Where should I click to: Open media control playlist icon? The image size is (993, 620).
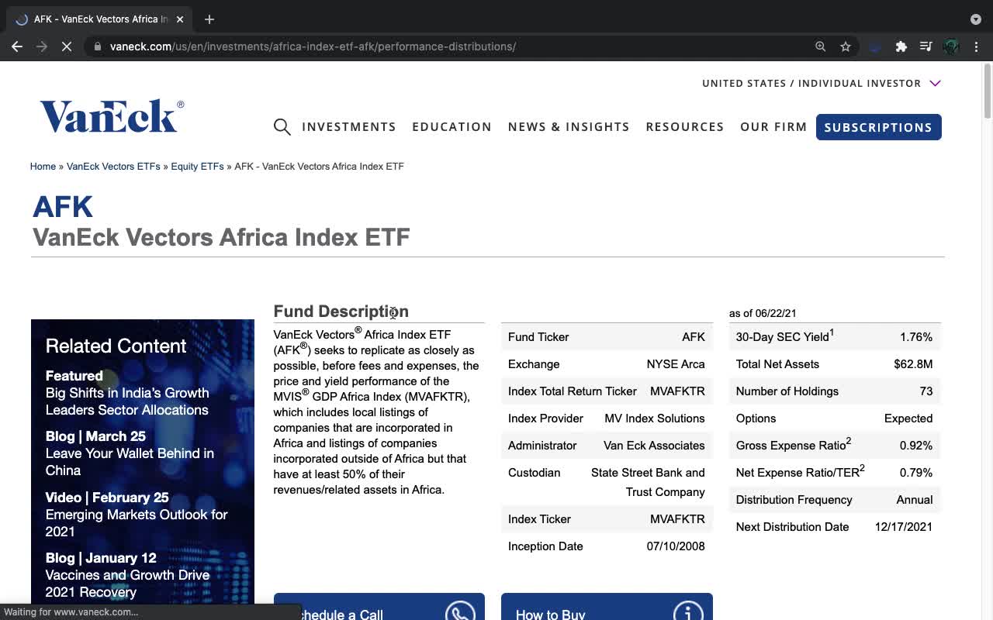click(926, 46)
